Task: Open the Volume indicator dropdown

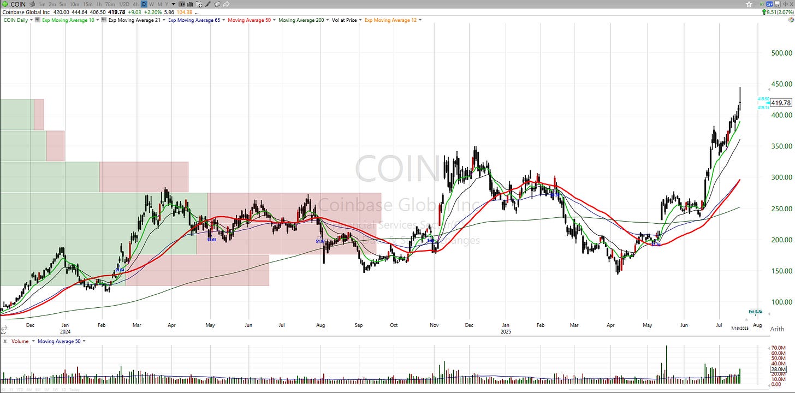Action: 33,341
